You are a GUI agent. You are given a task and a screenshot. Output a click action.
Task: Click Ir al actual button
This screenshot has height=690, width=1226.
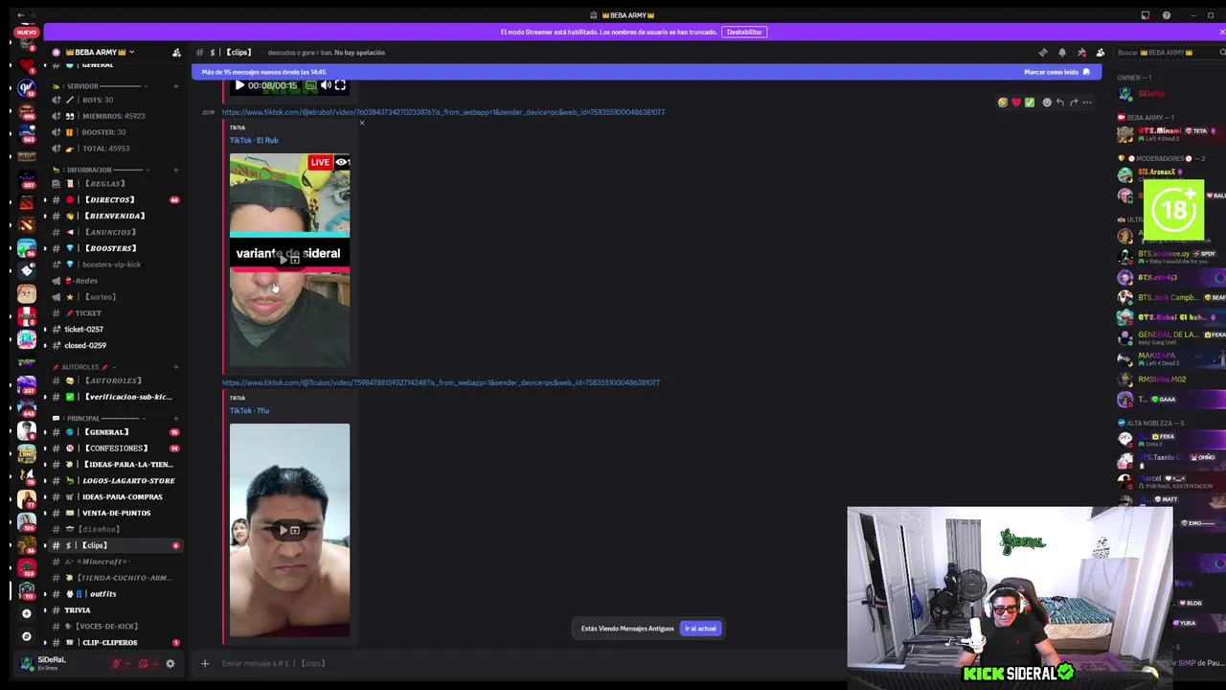(x=700, y=629)
